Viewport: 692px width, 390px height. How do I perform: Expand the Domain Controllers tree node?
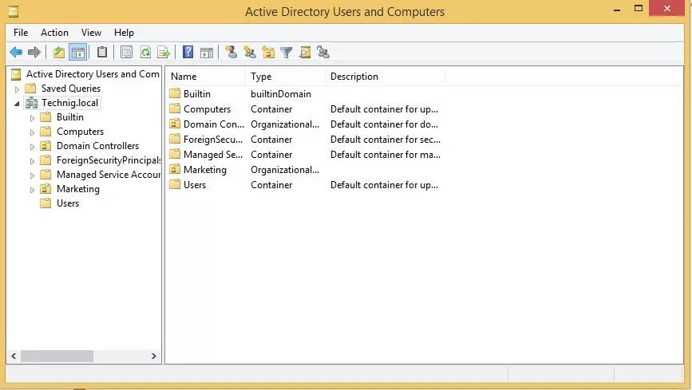pyautogui.click(x=32, y=147)
